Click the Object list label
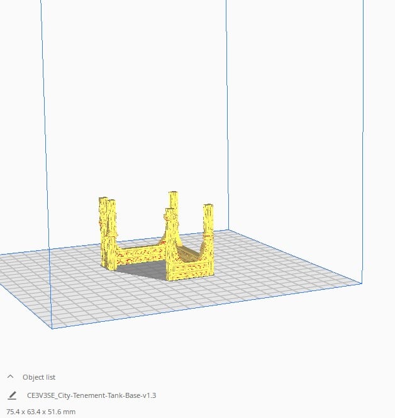The width and height of the screenshot is (395, 418). [x=39, y=377]
